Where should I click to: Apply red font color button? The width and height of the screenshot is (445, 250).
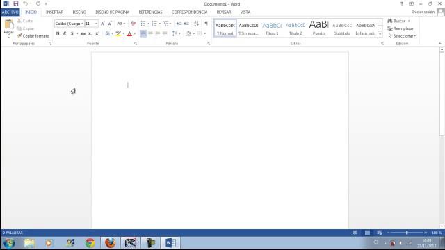(129, 33)
